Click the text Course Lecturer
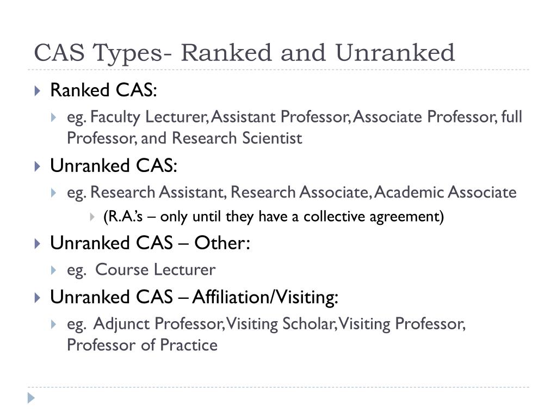The image size is (557, 418). (x=155, y=270)
